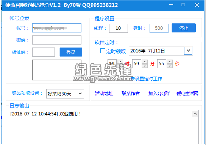Decrease the hour with the down arrow
This screenshot has height=146, width=206.
point(120,66)
